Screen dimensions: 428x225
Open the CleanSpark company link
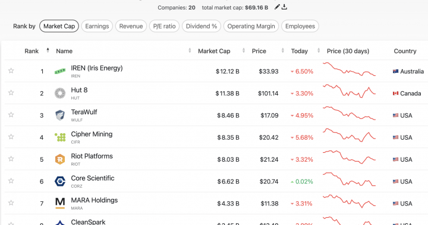[88, 221]
